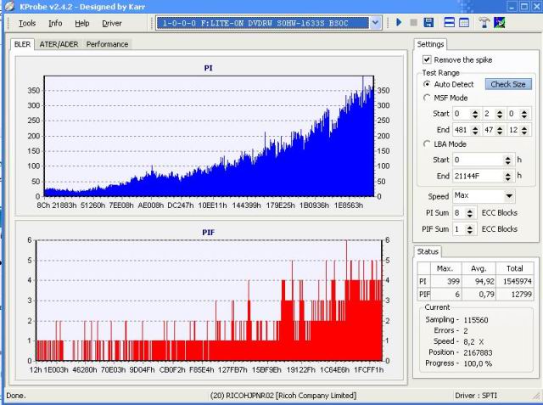Switch to the ATER/ADER tab
The height and width of the screenshot is (405, 543).
pos(59,44)
